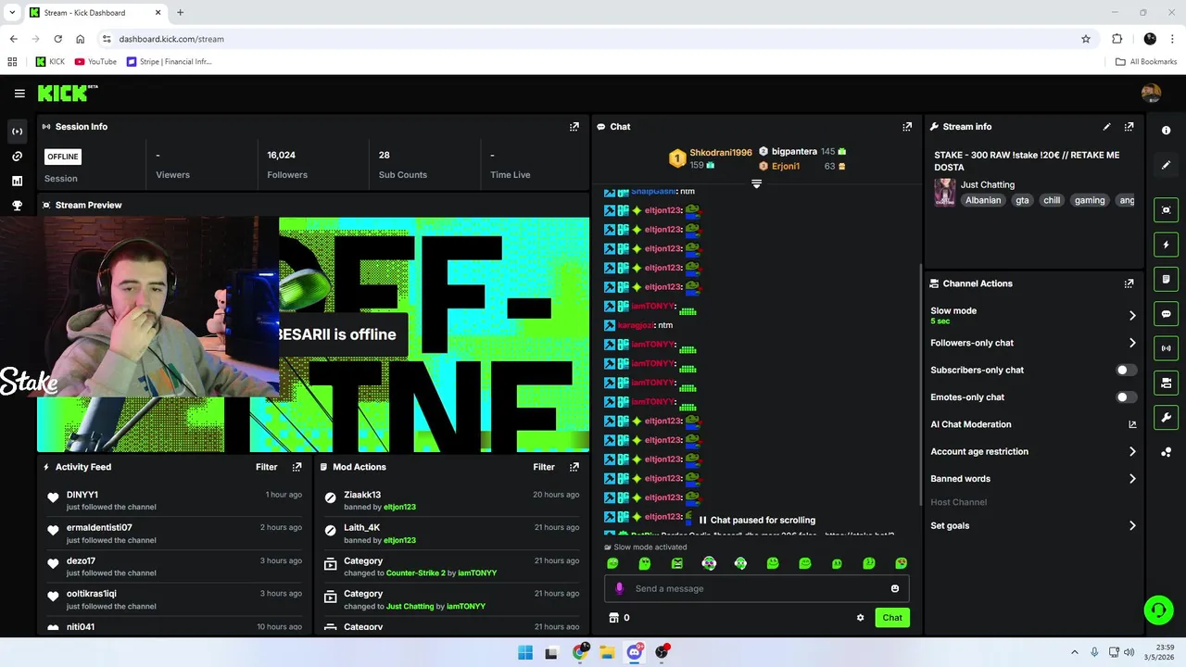
Task: Click the info icon in right toolbar
Action: 1167,131
